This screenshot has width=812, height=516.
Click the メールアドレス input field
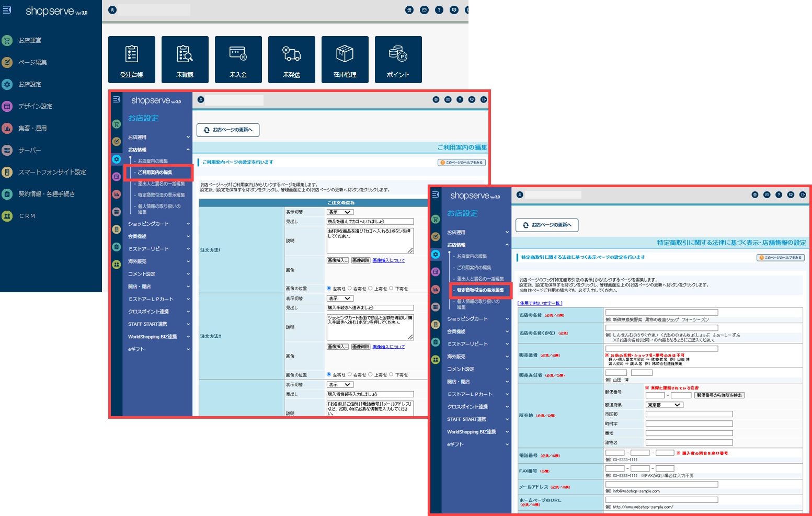(x=662, y=484)
